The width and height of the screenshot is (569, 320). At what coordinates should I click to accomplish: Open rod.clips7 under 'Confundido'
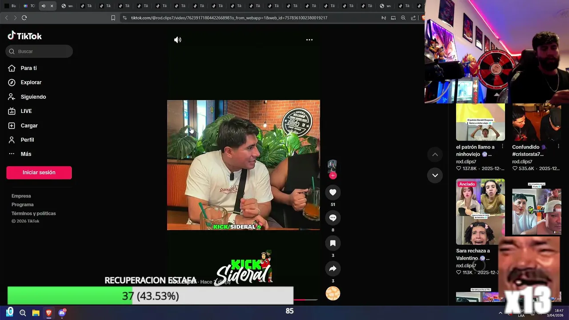pyautogui.click(x=522, y=162)
